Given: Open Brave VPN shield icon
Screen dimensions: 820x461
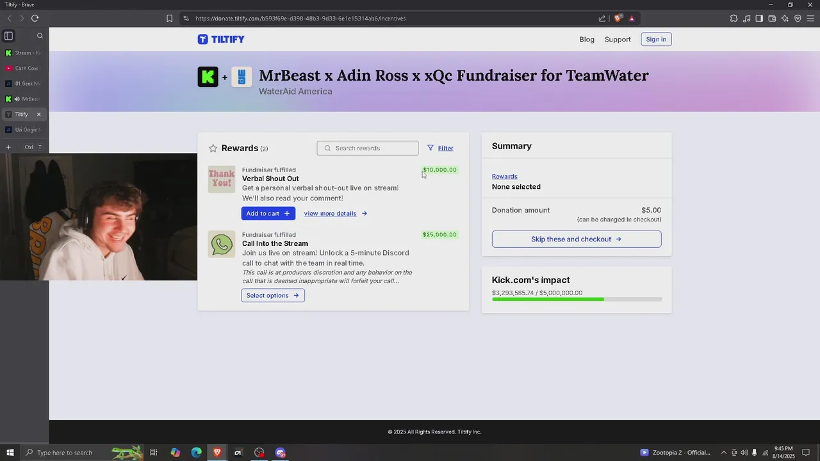Looking at the screenshot, I should click(x=798, y=19).
